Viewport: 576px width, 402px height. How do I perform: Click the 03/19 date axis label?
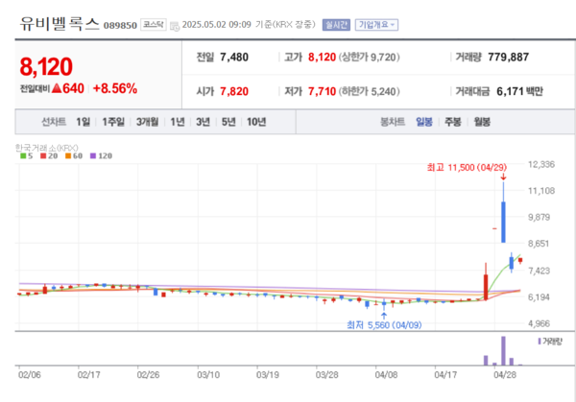pos(268,375)
